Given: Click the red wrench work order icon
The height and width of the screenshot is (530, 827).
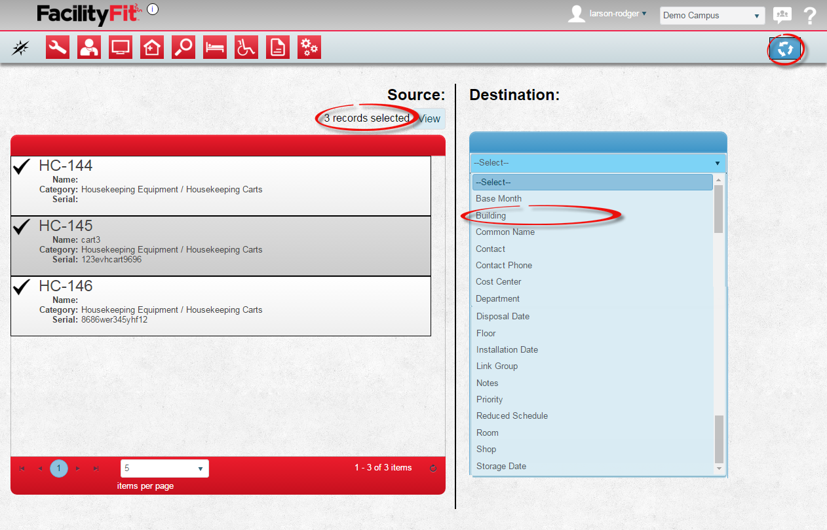Looking at the screenshot, I should tap(58, 47).
